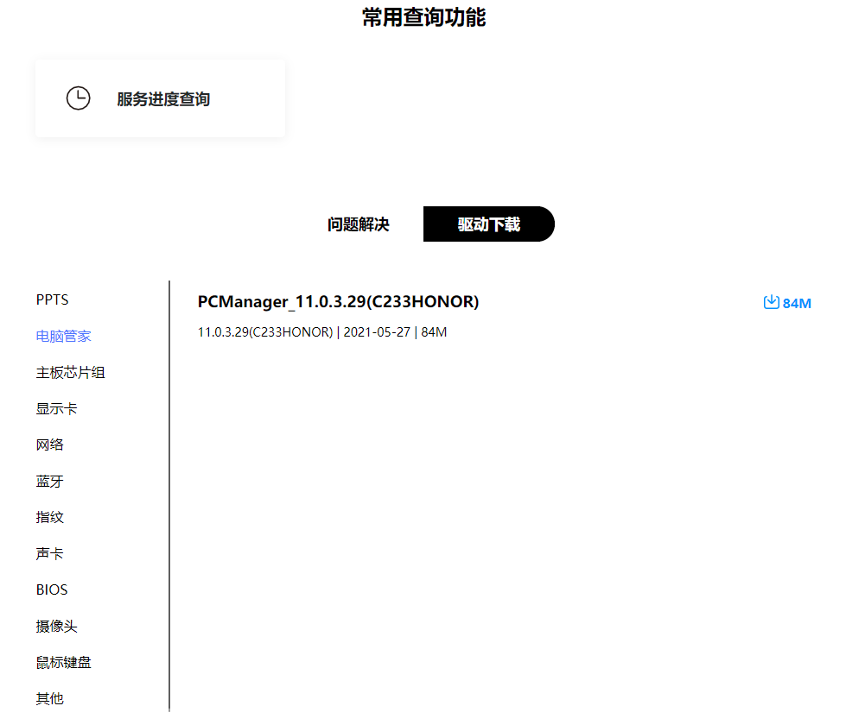
Task: Click the PCManager_11.0.3.29(C233HONOR) title
Action: [338, 302]
